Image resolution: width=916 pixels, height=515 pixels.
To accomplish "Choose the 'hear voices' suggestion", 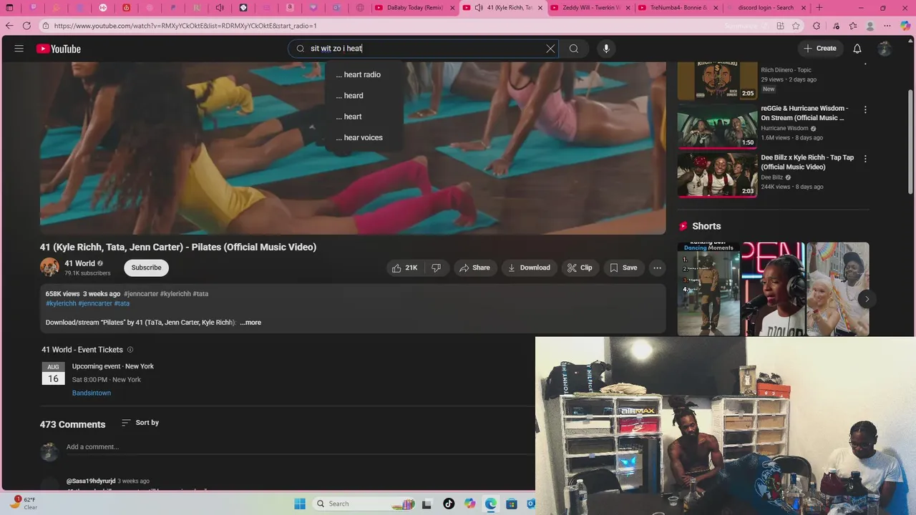I will pos(364,137).
